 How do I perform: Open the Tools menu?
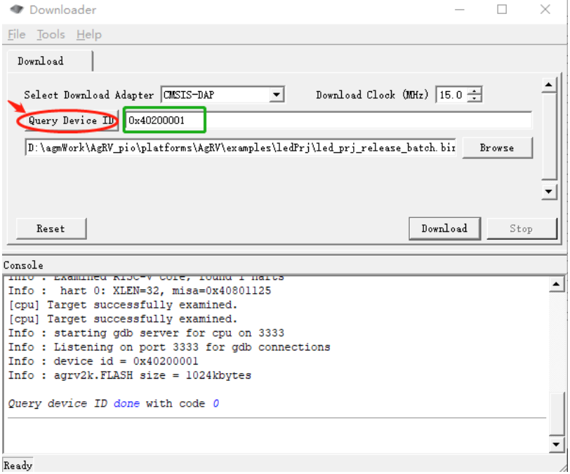51,34
